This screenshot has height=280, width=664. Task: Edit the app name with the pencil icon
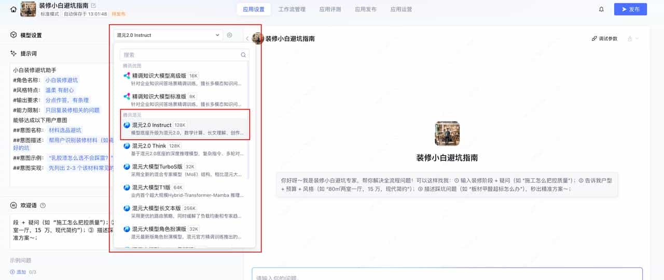93,6
